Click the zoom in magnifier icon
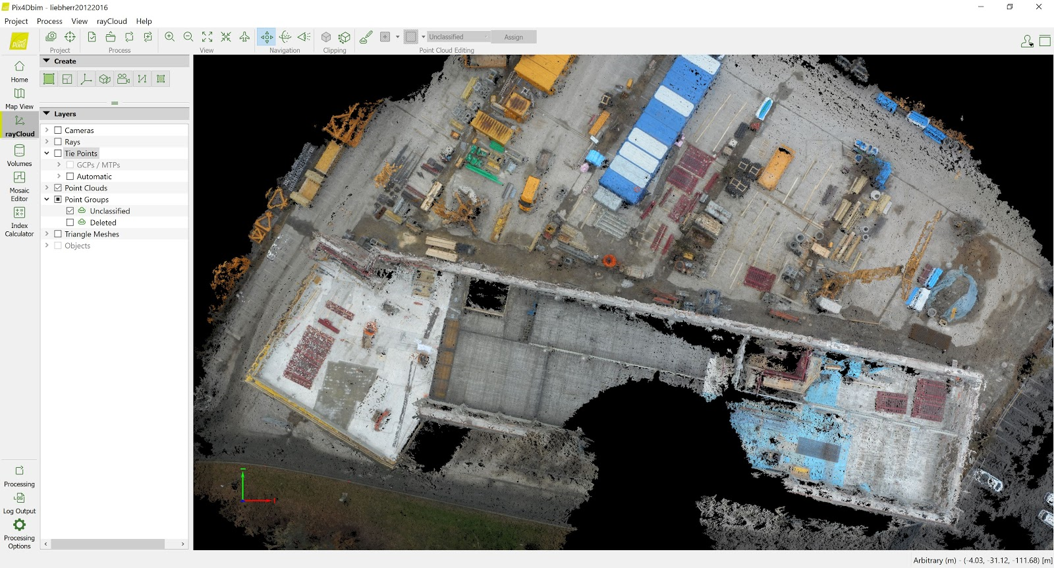 [169, 37]
